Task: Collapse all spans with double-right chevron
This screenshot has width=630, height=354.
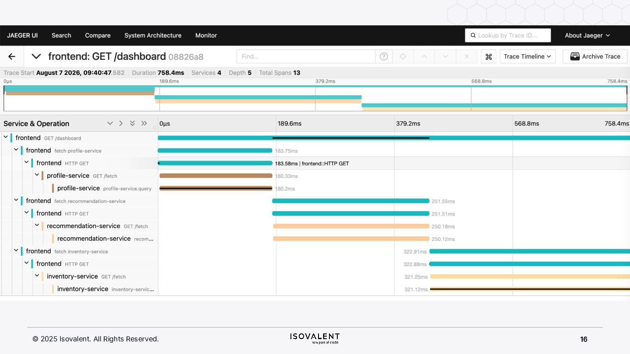Action: click(x=144, y=123)
